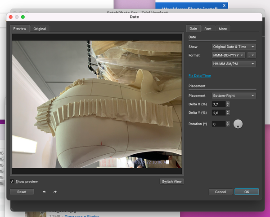The width and height of the screenshot is (270, 217).
Task: Click the undo arrow icon
Action: [x=44, y=192]
